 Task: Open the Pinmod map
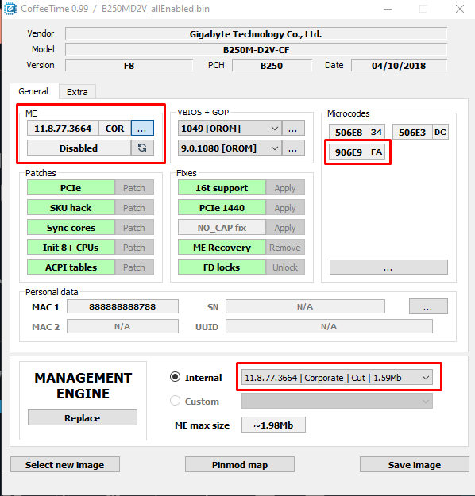coord(240,465)
